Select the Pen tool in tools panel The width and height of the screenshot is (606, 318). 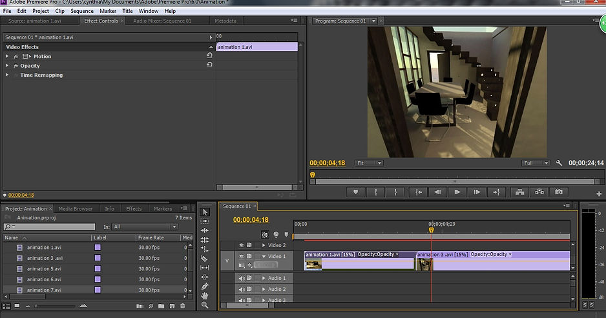pos(205,286)
